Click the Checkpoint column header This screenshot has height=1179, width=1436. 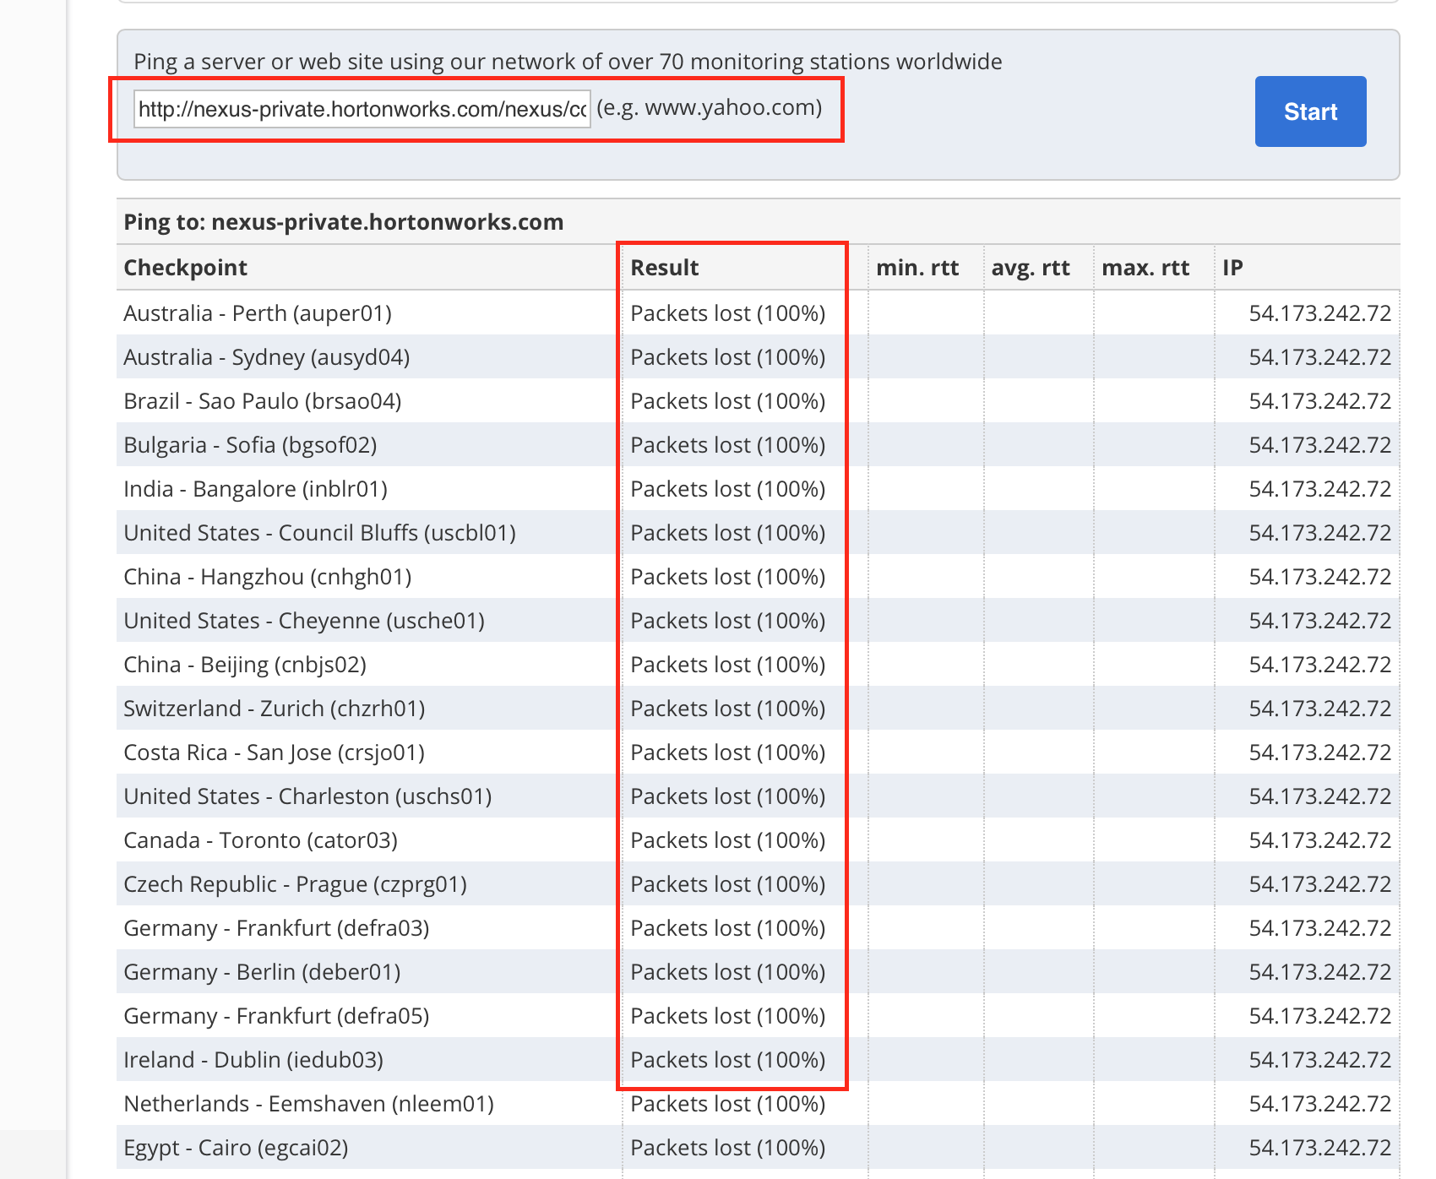coord(185,268)
